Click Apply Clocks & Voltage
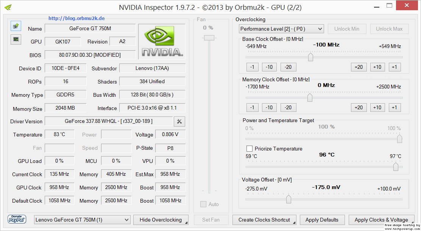This screenshot has height=231, width=421. (x=381, y=220)
